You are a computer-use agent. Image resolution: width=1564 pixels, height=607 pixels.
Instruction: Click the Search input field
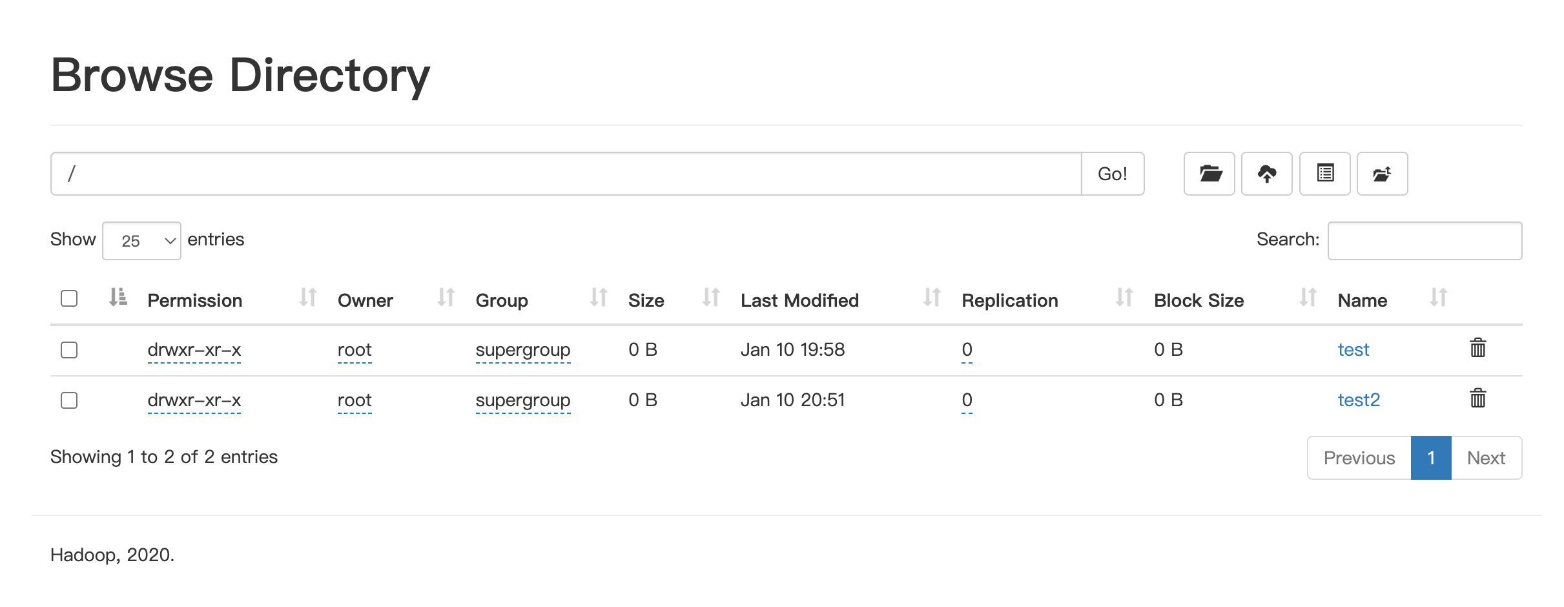point(1425,241)
